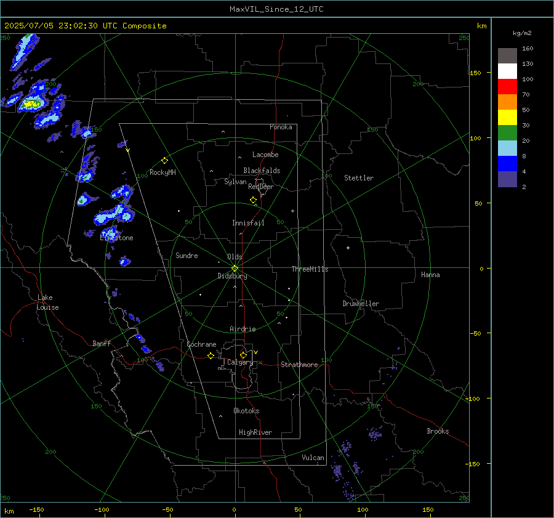Click the legend value 130
Screen dimensions: 554x518
pyautogui.click(x=528, y=63)
